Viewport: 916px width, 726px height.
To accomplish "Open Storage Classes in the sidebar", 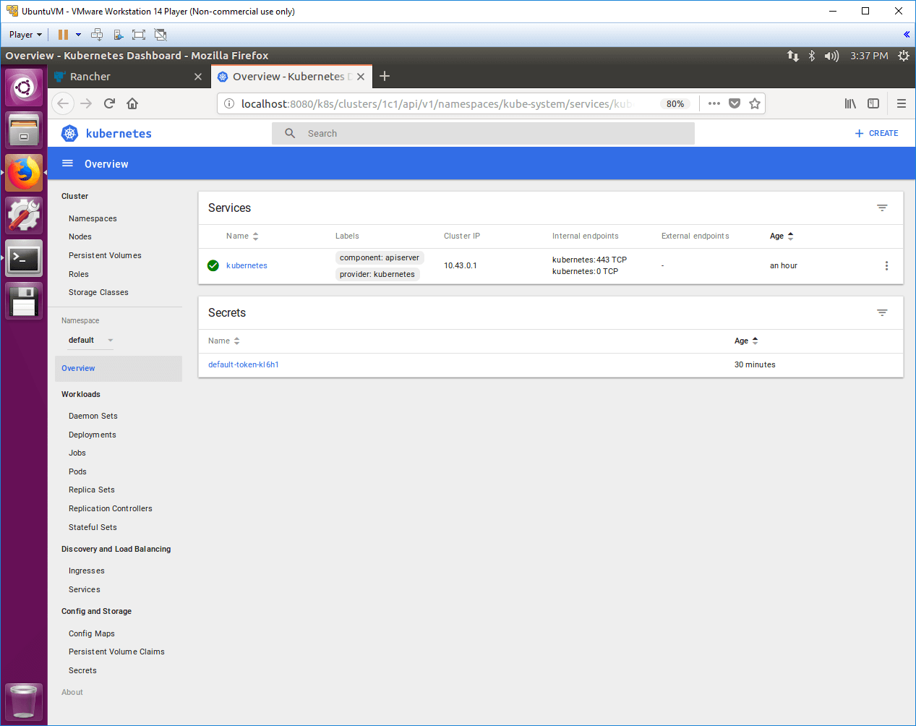I will point(98,292).
